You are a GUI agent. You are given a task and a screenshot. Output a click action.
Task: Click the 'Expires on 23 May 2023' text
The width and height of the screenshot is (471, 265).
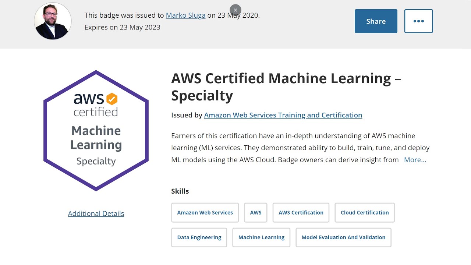[123, 27]
